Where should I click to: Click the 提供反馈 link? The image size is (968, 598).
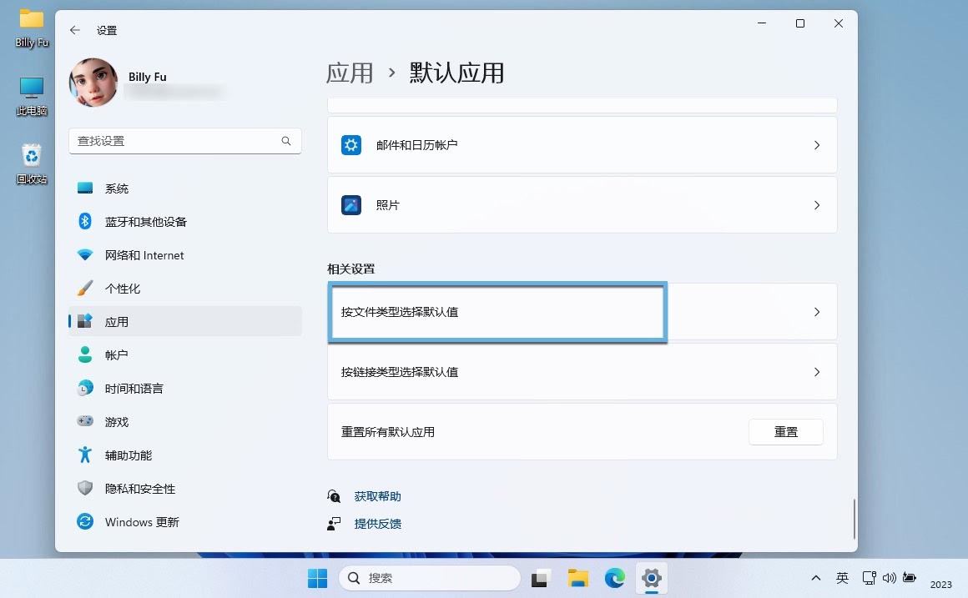click(x=377, y=524)
